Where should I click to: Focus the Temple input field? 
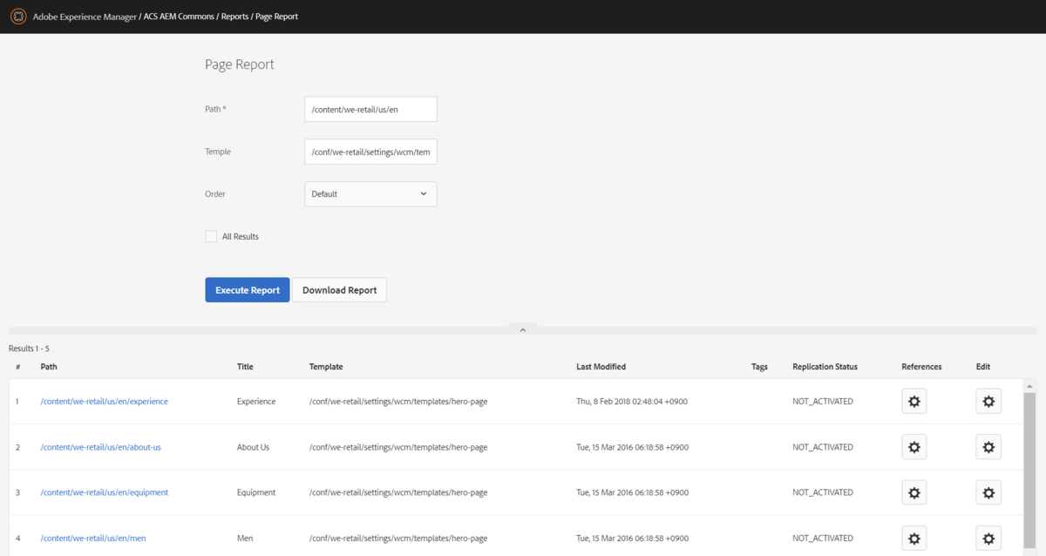point(370,152)
